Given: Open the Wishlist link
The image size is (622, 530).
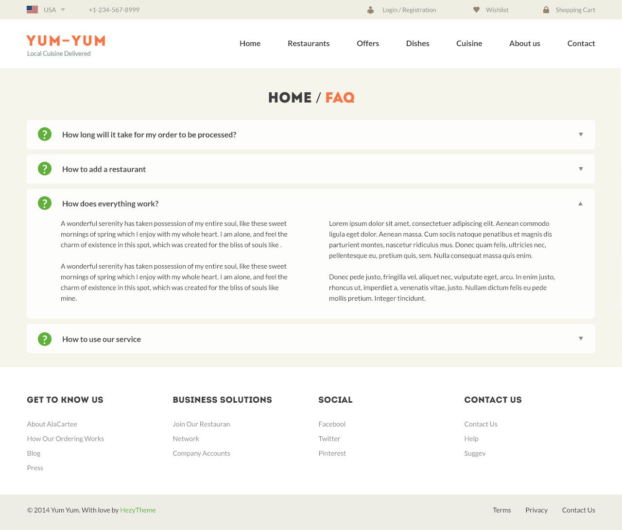Looking at the screenshot, I should pos(497,10).
